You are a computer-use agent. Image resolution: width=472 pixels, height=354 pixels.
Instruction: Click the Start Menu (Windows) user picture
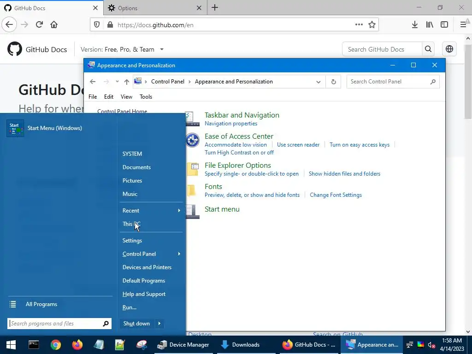coord(15,128)
